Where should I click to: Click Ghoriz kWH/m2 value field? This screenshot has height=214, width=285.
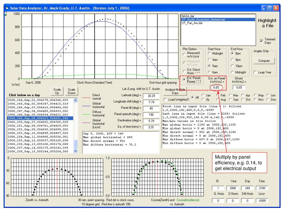pos(239,87)
